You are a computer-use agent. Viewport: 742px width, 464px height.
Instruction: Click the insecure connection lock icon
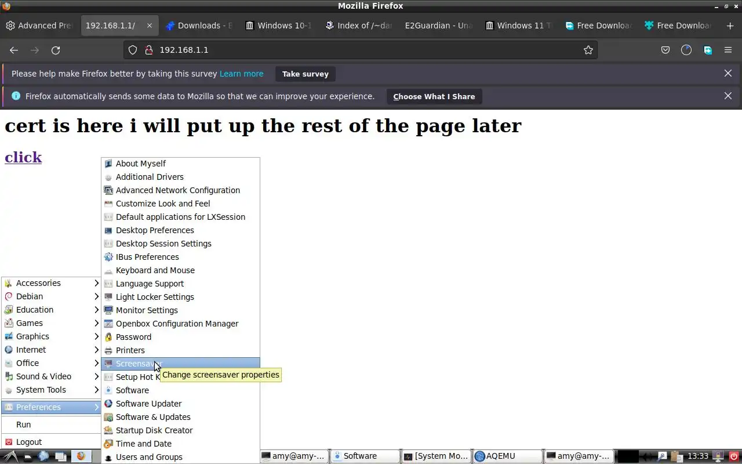click(x=148, y=50)
